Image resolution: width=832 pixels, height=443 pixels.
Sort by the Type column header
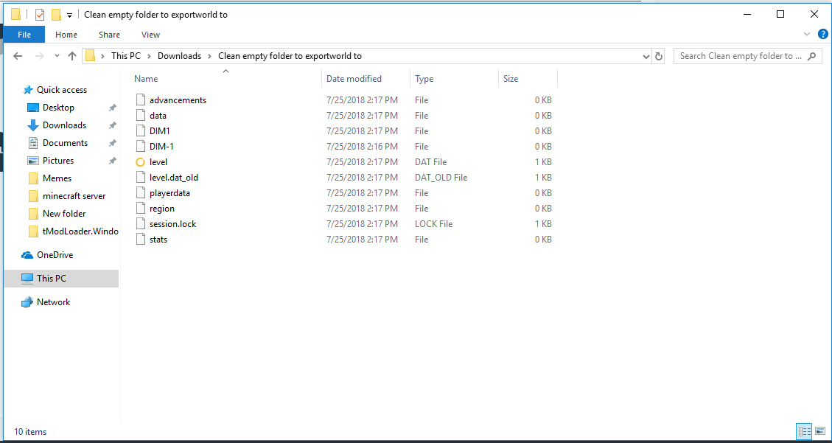click(x=424, y=79)
